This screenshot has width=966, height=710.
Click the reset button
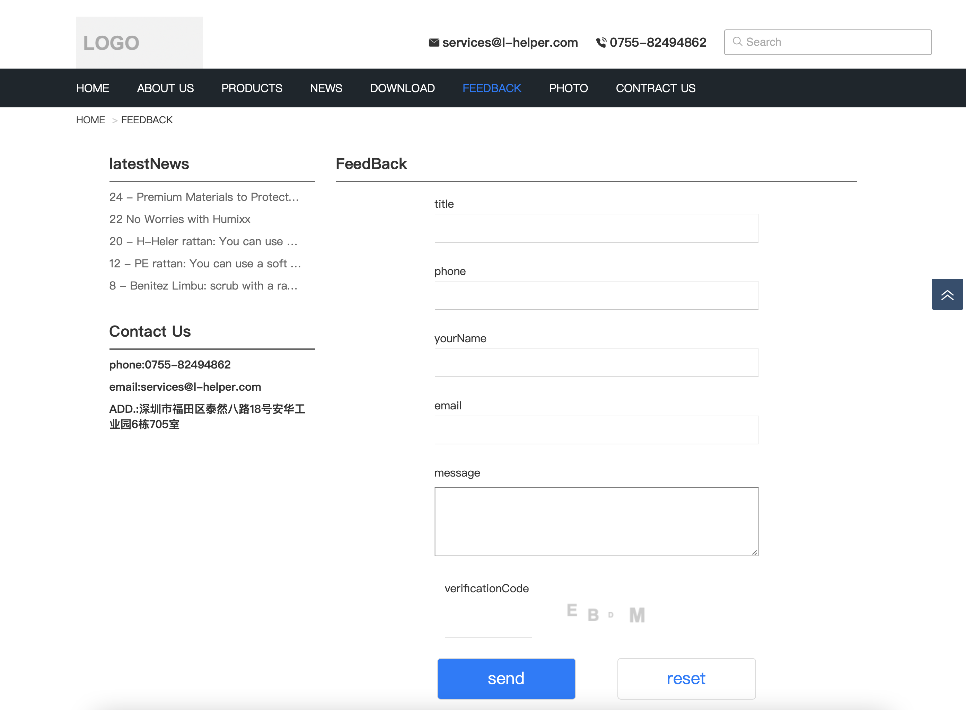[686, 678]
